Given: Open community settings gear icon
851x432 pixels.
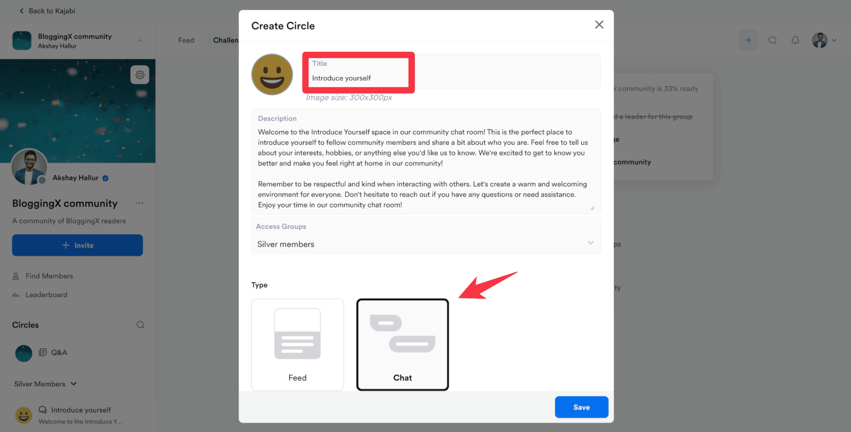Looking at the screenshot, I should pyautogui.click(x=140, y=75).
